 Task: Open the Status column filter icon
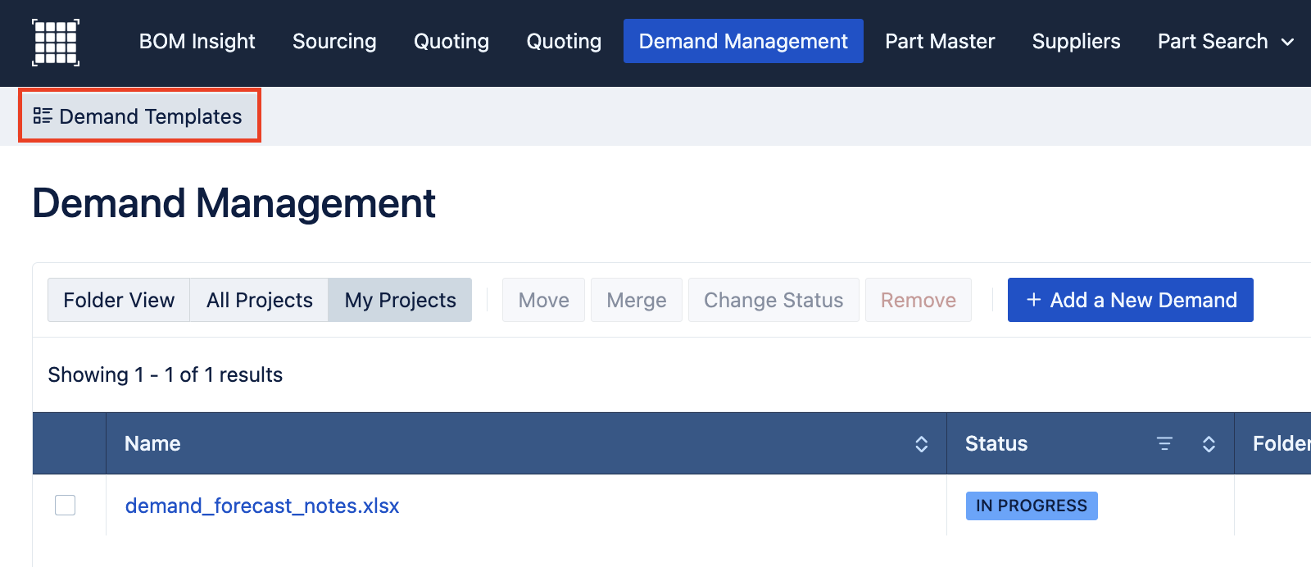1164,444
